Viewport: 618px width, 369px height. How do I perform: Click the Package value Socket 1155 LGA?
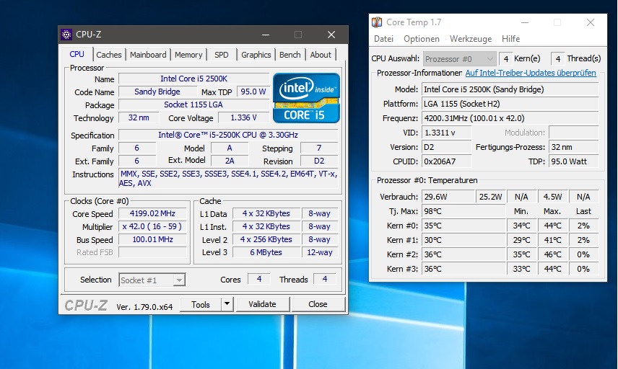point(194,105)
